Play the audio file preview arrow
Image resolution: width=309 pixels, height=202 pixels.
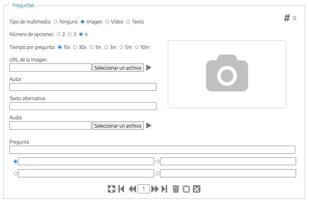149,126
